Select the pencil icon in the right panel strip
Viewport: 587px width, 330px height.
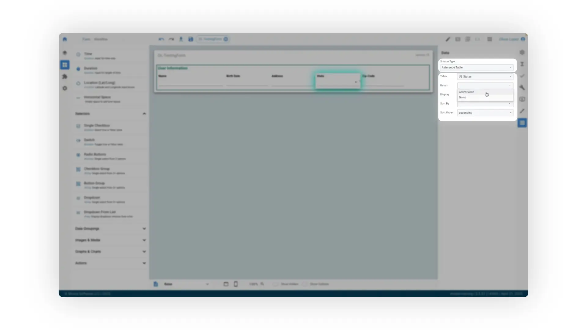pyautogui.click(x=522, y=111)
